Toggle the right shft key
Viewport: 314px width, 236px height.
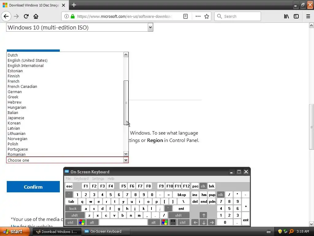pyautogui.click(x=178, y=215)
